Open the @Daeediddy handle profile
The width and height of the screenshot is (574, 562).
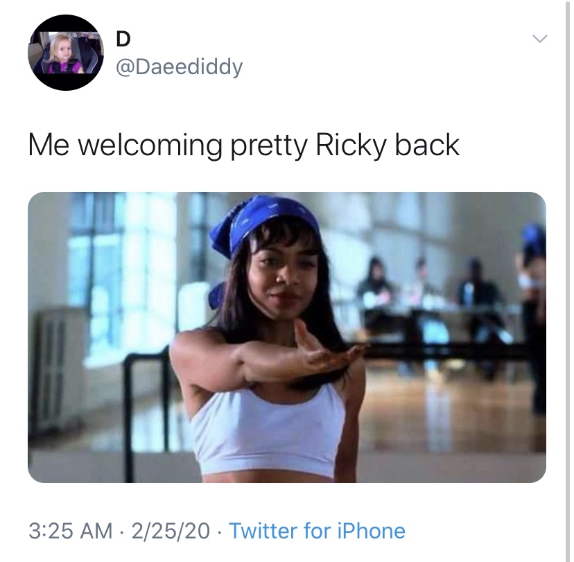click(179, 67)
